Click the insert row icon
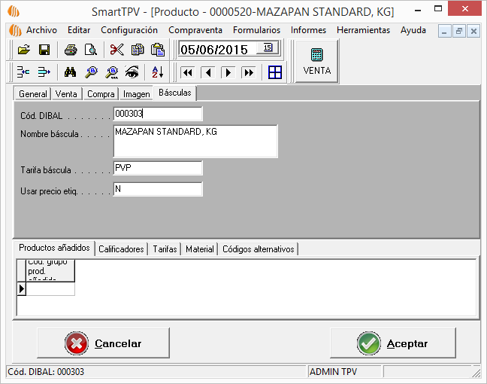Viewport: 487px width, 384px height. [x=23, y=72]
